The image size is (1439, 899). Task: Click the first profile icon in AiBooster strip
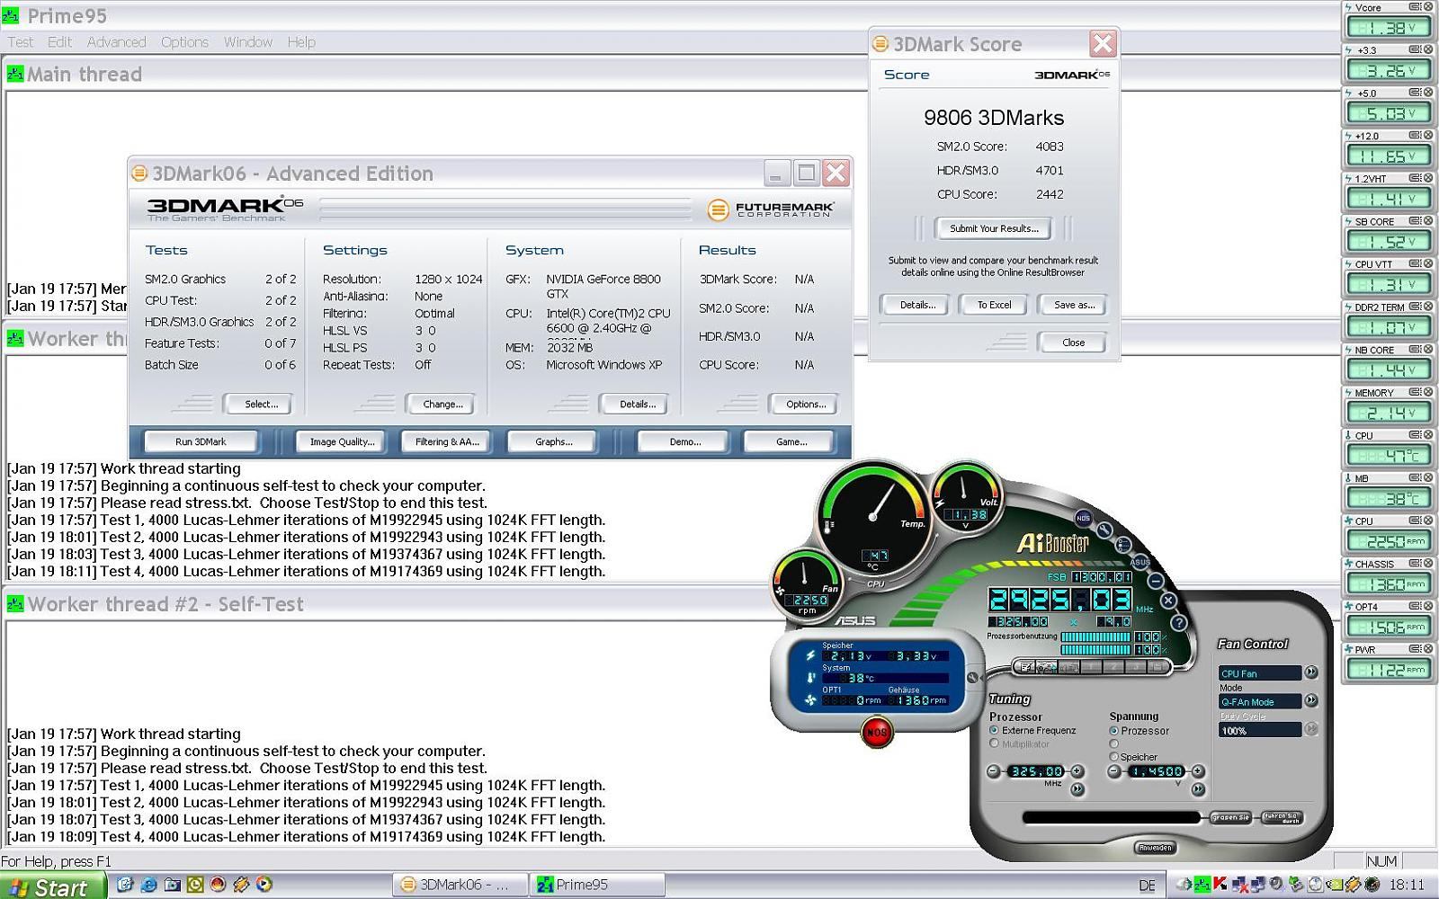(1026, 667)
